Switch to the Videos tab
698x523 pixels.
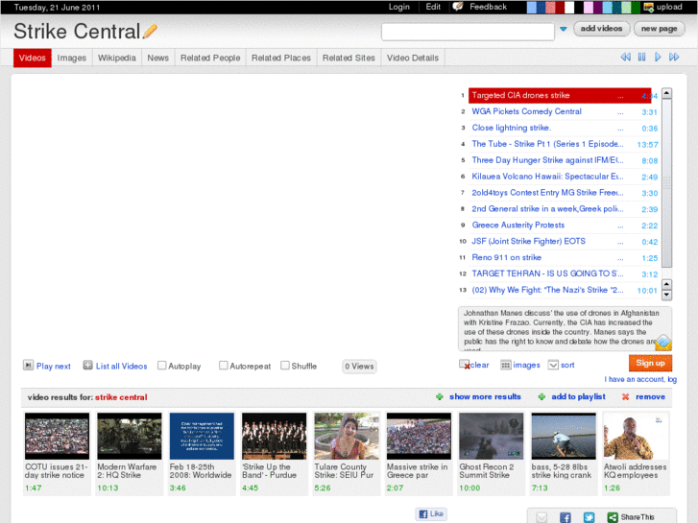(33, 58)
